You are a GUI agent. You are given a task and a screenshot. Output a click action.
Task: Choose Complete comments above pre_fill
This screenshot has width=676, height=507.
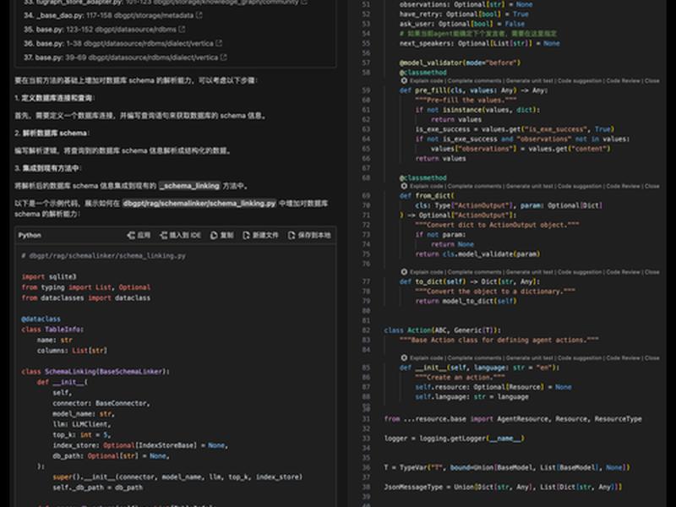[475, 80]
